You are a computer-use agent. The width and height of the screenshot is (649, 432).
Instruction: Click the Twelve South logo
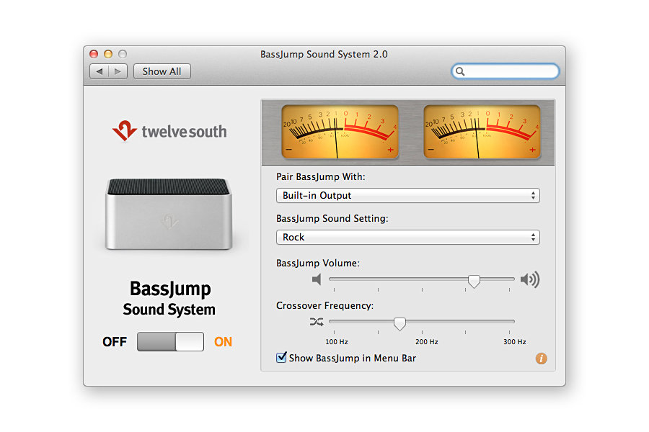pyautogui.click(x=169, y=131)
